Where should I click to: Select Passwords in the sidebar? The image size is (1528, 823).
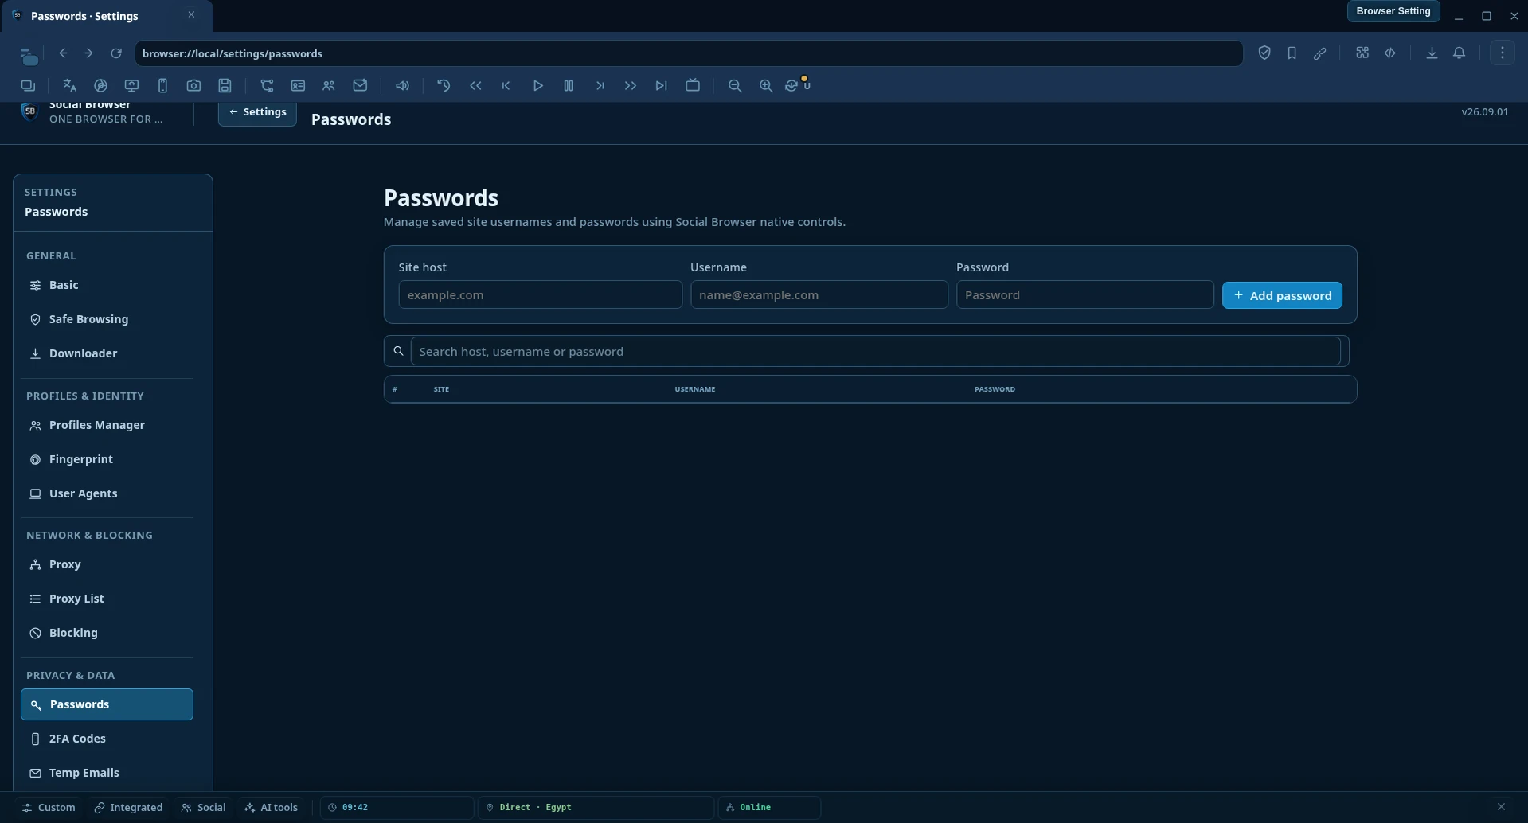107,704
